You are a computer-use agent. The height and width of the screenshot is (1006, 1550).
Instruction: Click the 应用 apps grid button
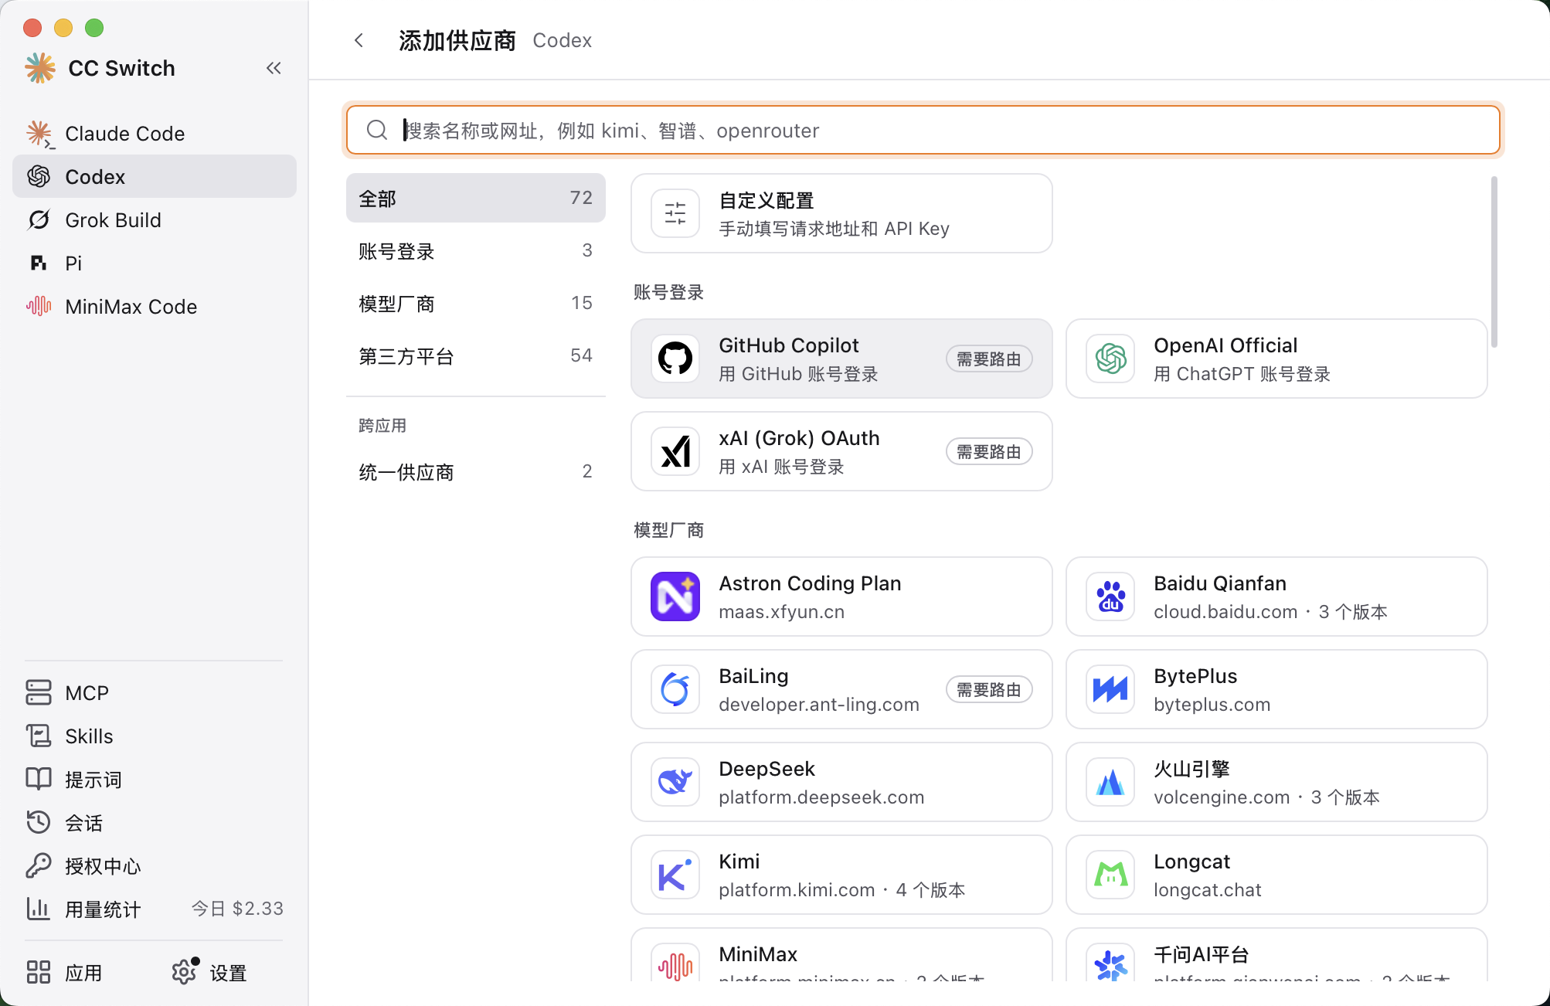click(x=65, y=972)
